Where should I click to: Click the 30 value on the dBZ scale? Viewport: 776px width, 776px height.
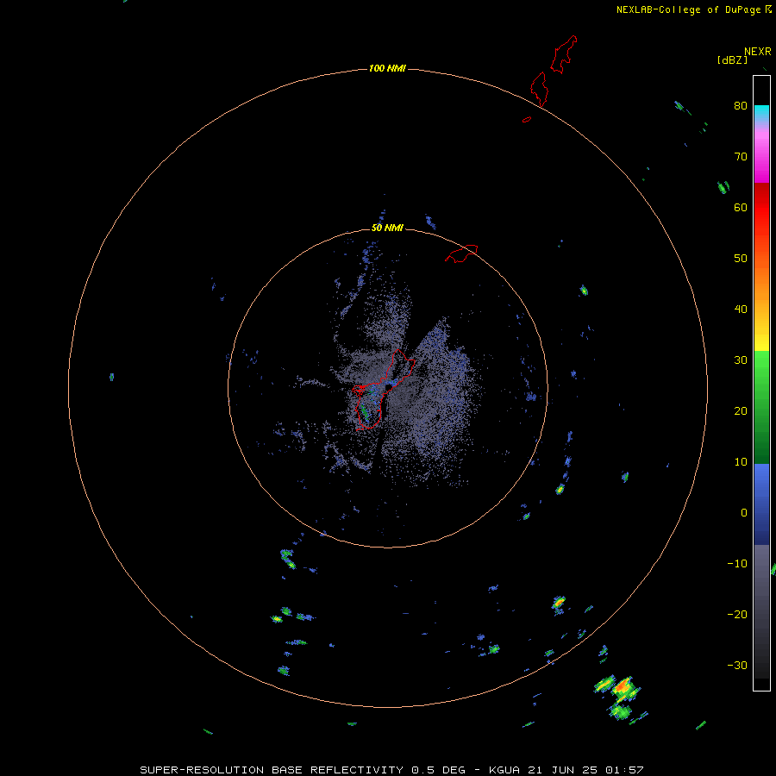741,360
